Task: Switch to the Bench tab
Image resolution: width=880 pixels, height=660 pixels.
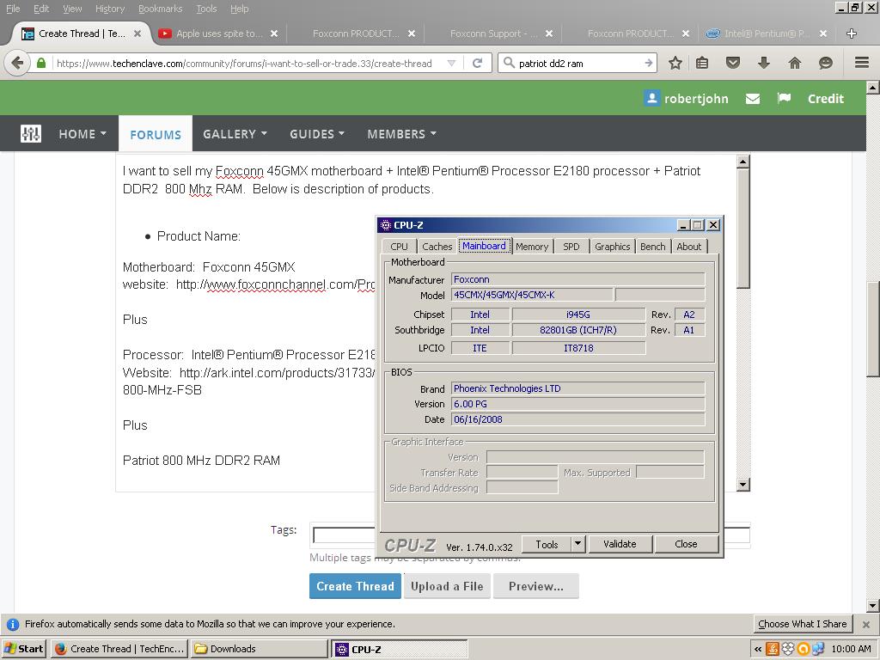Action: 653,247
